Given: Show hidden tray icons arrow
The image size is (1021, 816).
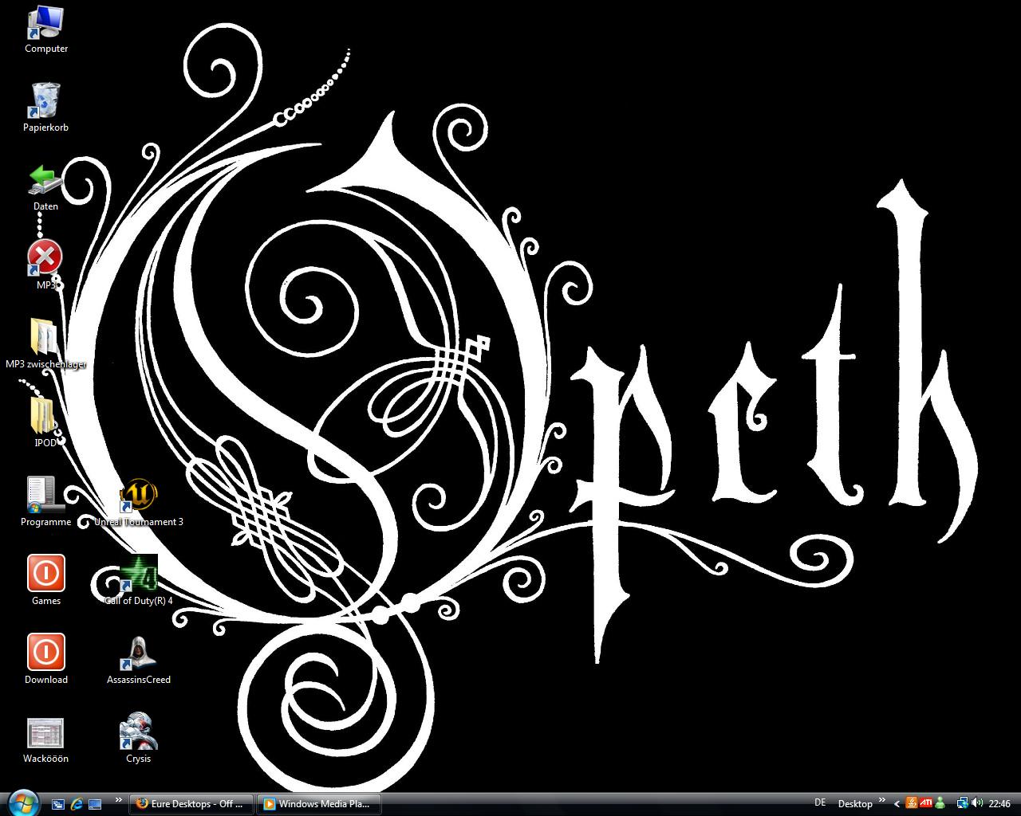Looking at the screenshot, I should coord(897,804).
